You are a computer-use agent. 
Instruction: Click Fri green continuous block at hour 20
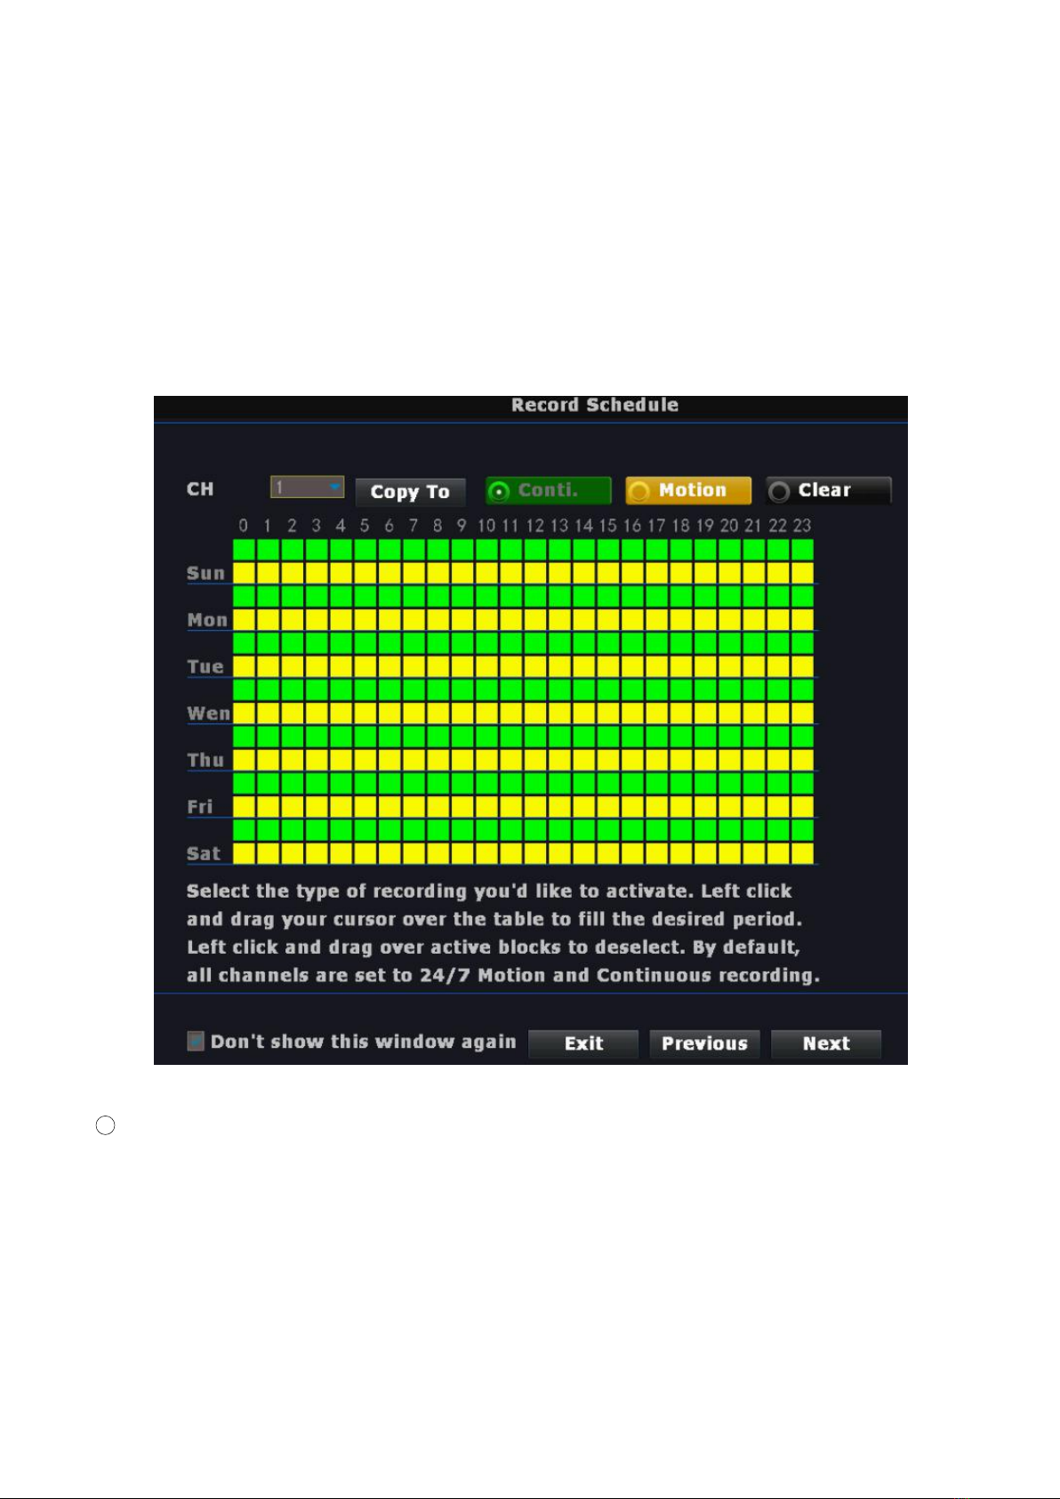[x=729, y=783]
